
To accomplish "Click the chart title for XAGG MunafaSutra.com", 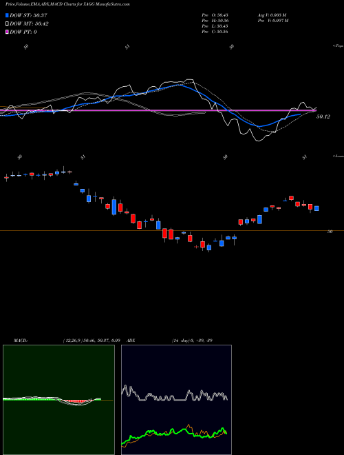I will coord(67,4).
